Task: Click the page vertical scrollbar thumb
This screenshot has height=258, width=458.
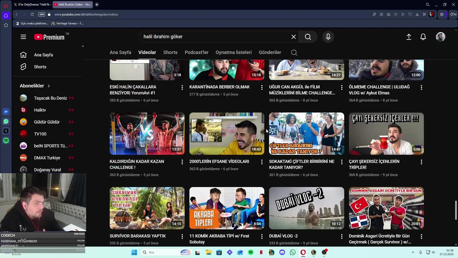Action: [x=455, y=211]
